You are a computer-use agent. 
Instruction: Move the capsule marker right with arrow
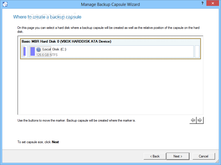[x=200, y=120]
